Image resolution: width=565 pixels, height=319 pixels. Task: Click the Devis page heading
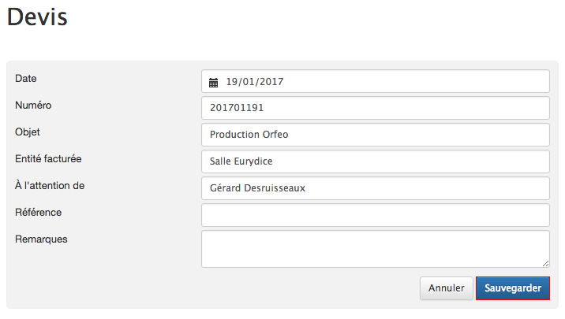tap(37, 17)
